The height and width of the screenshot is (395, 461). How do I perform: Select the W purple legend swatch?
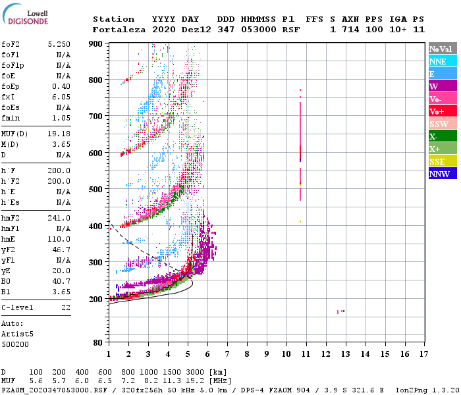coord(443,86)
